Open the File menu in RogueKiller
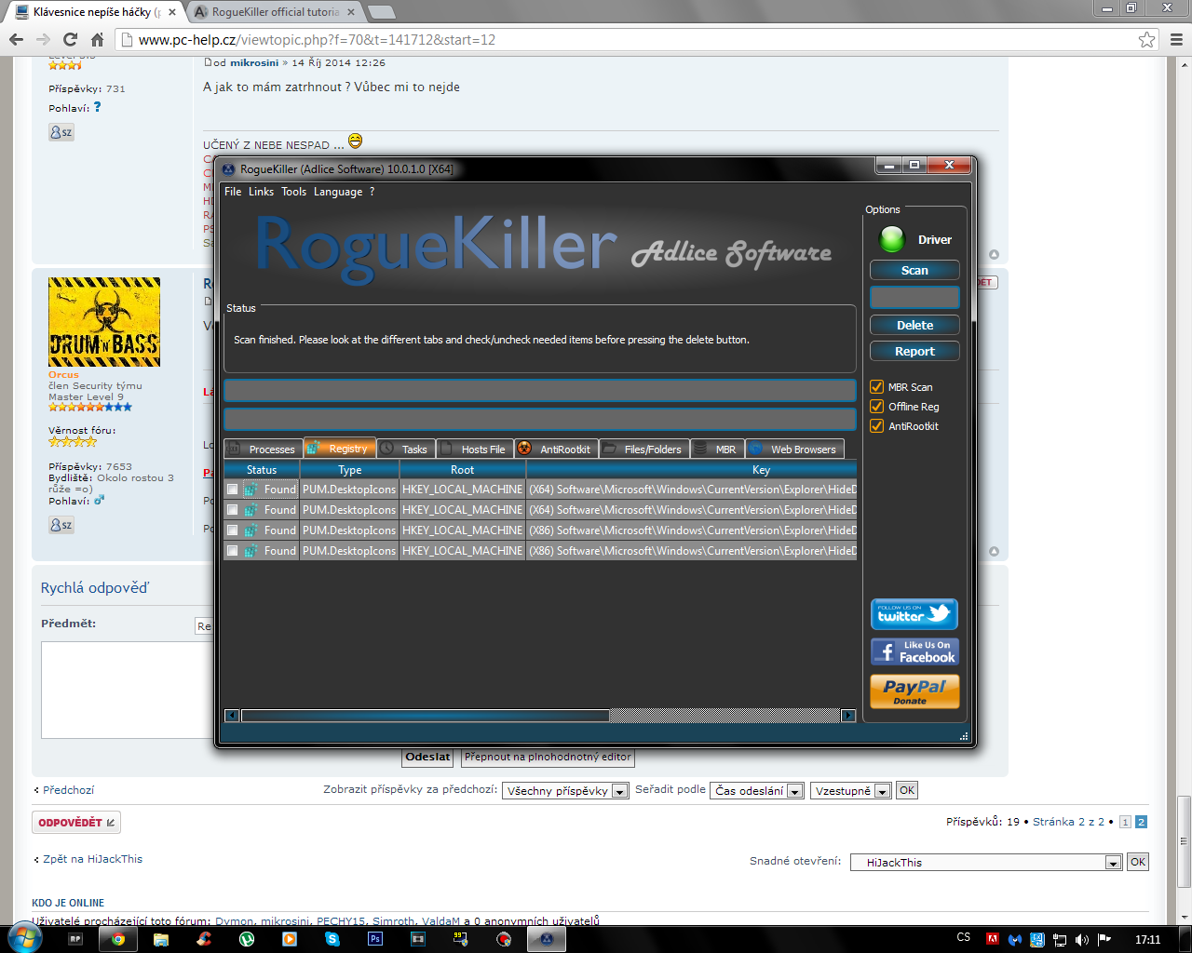The width and height of the screenshot is (1192, 953). tap(233, 192)
